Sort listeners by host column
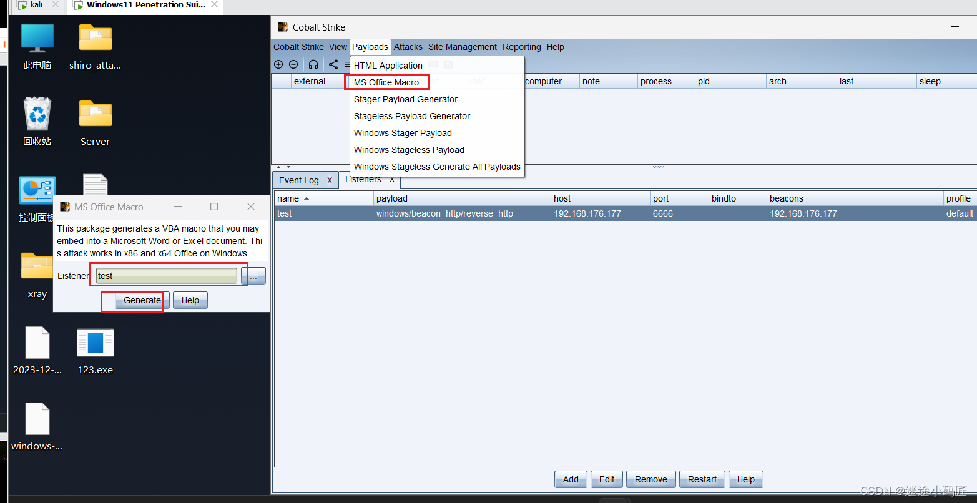The height and width of the screenshot is (503, 977). (601, 198)
